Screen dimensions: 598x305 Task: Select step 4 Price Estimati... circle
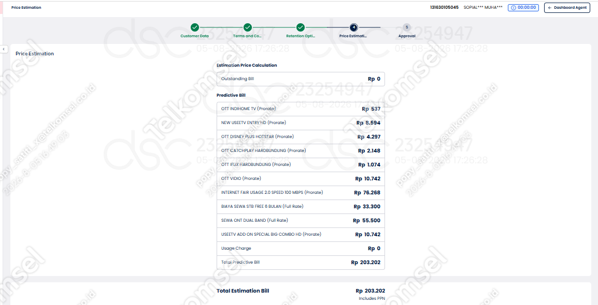(x=353, y=27)
